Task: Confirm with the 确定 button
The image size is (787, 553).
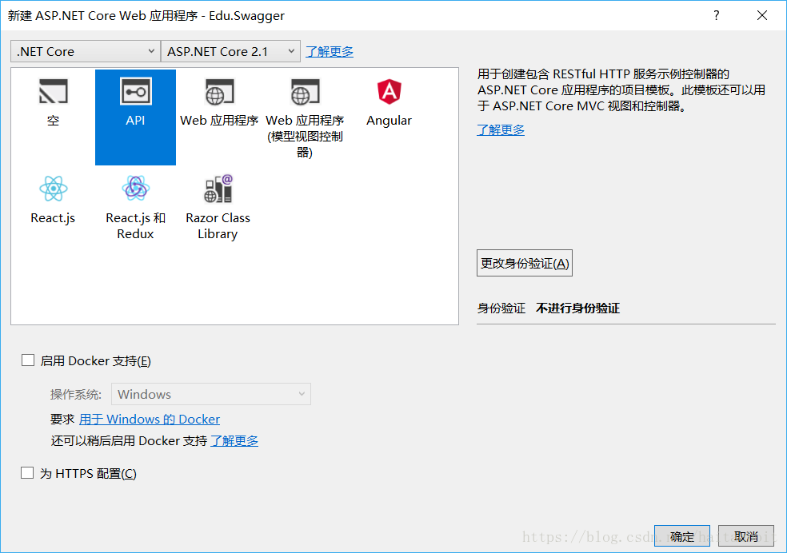Action: 682,536
